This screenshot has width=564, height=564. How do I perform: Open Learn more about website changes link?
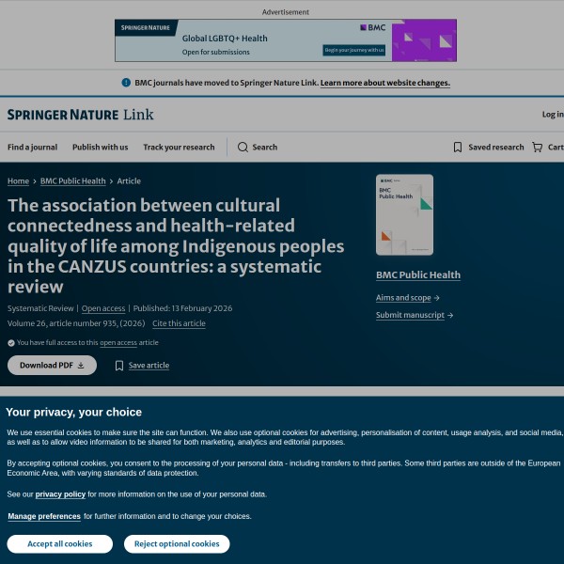click(x=384, y=83)
